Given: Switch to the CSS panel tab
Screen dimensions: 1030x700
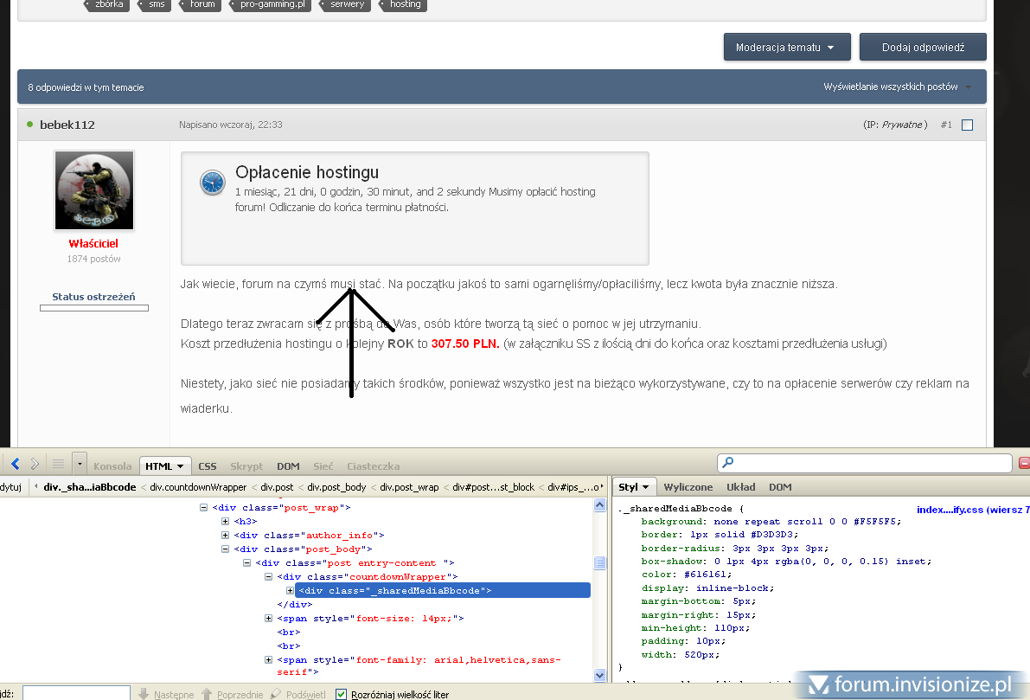Looking at the screenshot, I should click(x=208, y=466).
